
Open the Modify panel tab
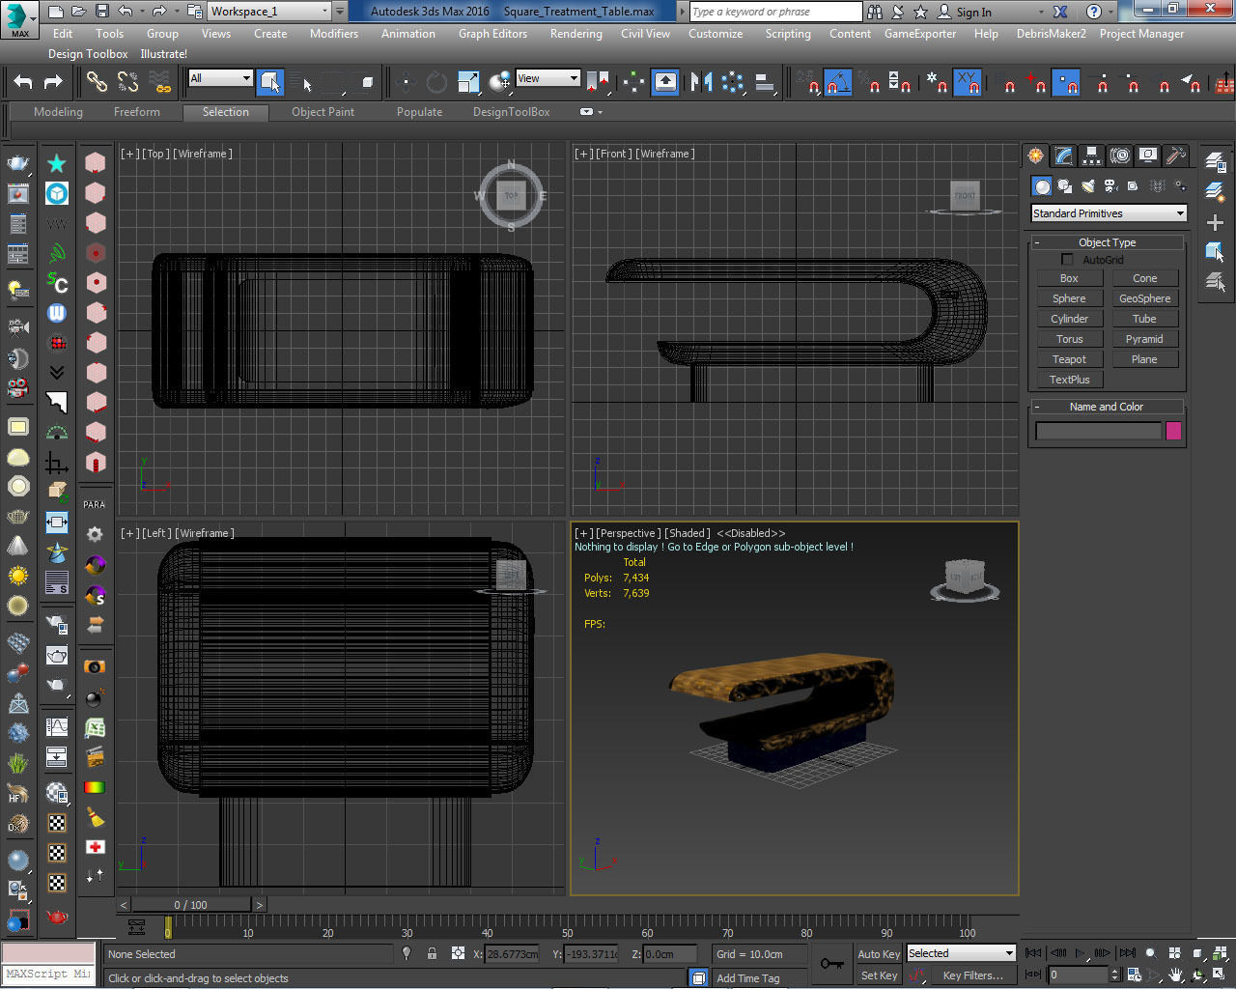[x=1064, y=155]
